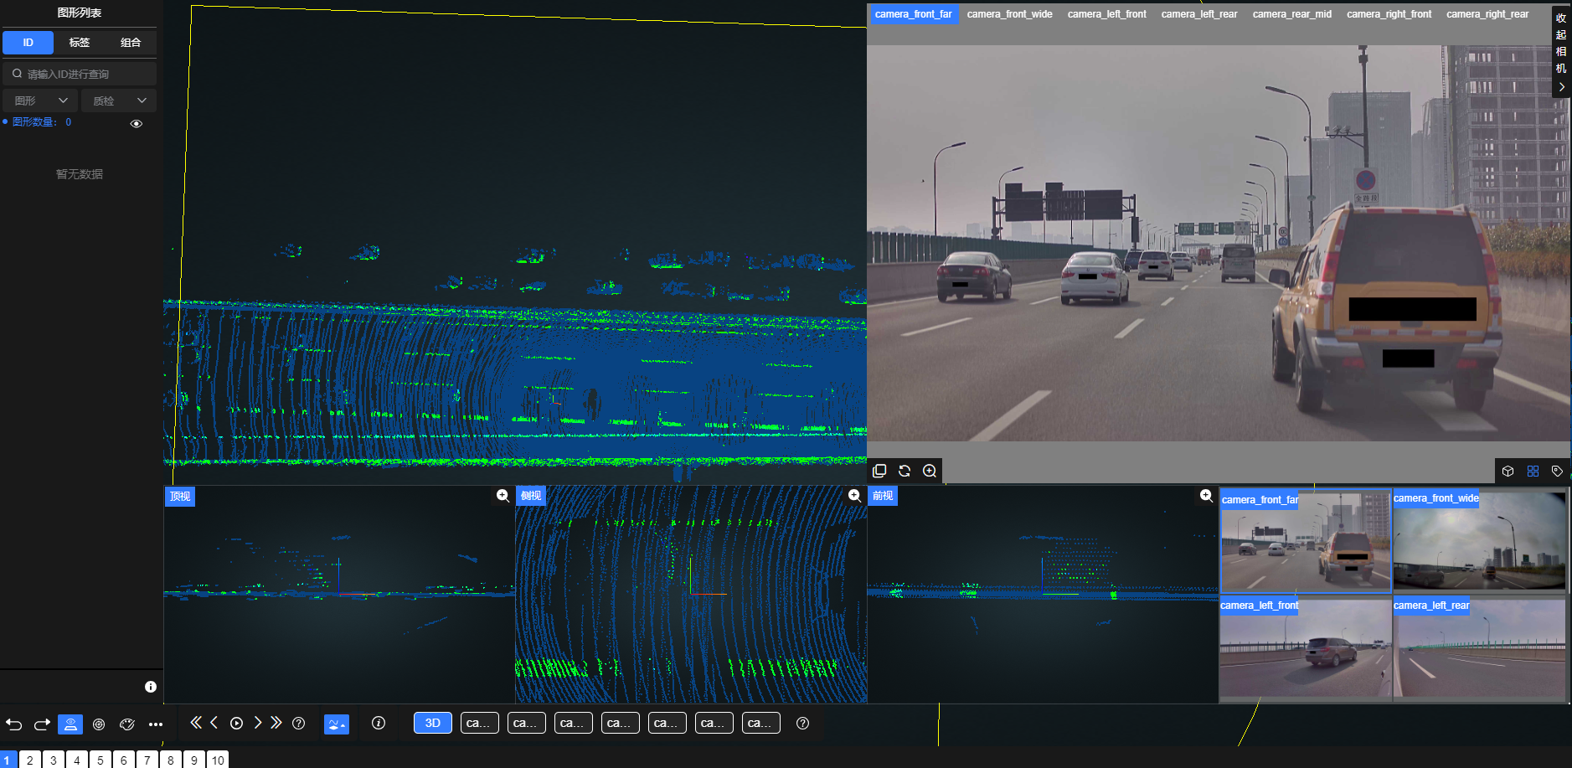This screenshot has width=1572, height=768.
Task: Toggle the 3D view mode button
Action: pos(432,723)
